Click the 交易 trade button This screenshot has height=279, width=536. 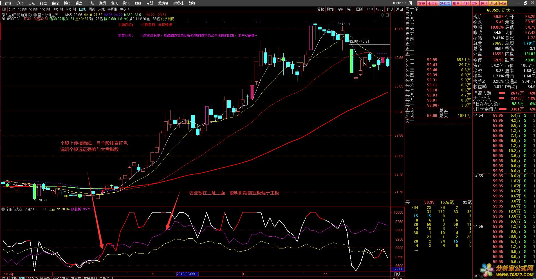point(421,3)
